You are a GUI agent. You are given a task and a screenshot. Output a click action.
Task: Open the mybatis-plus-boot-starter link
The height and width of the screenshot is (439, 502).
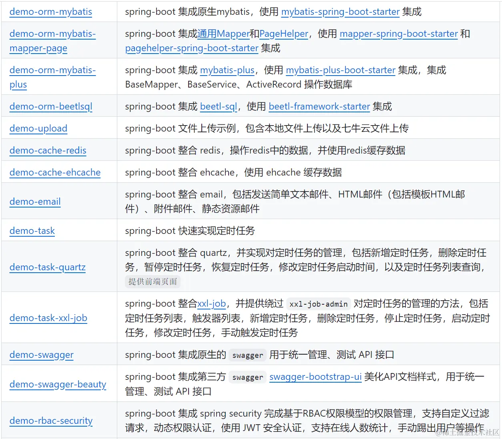click(341, 70)
